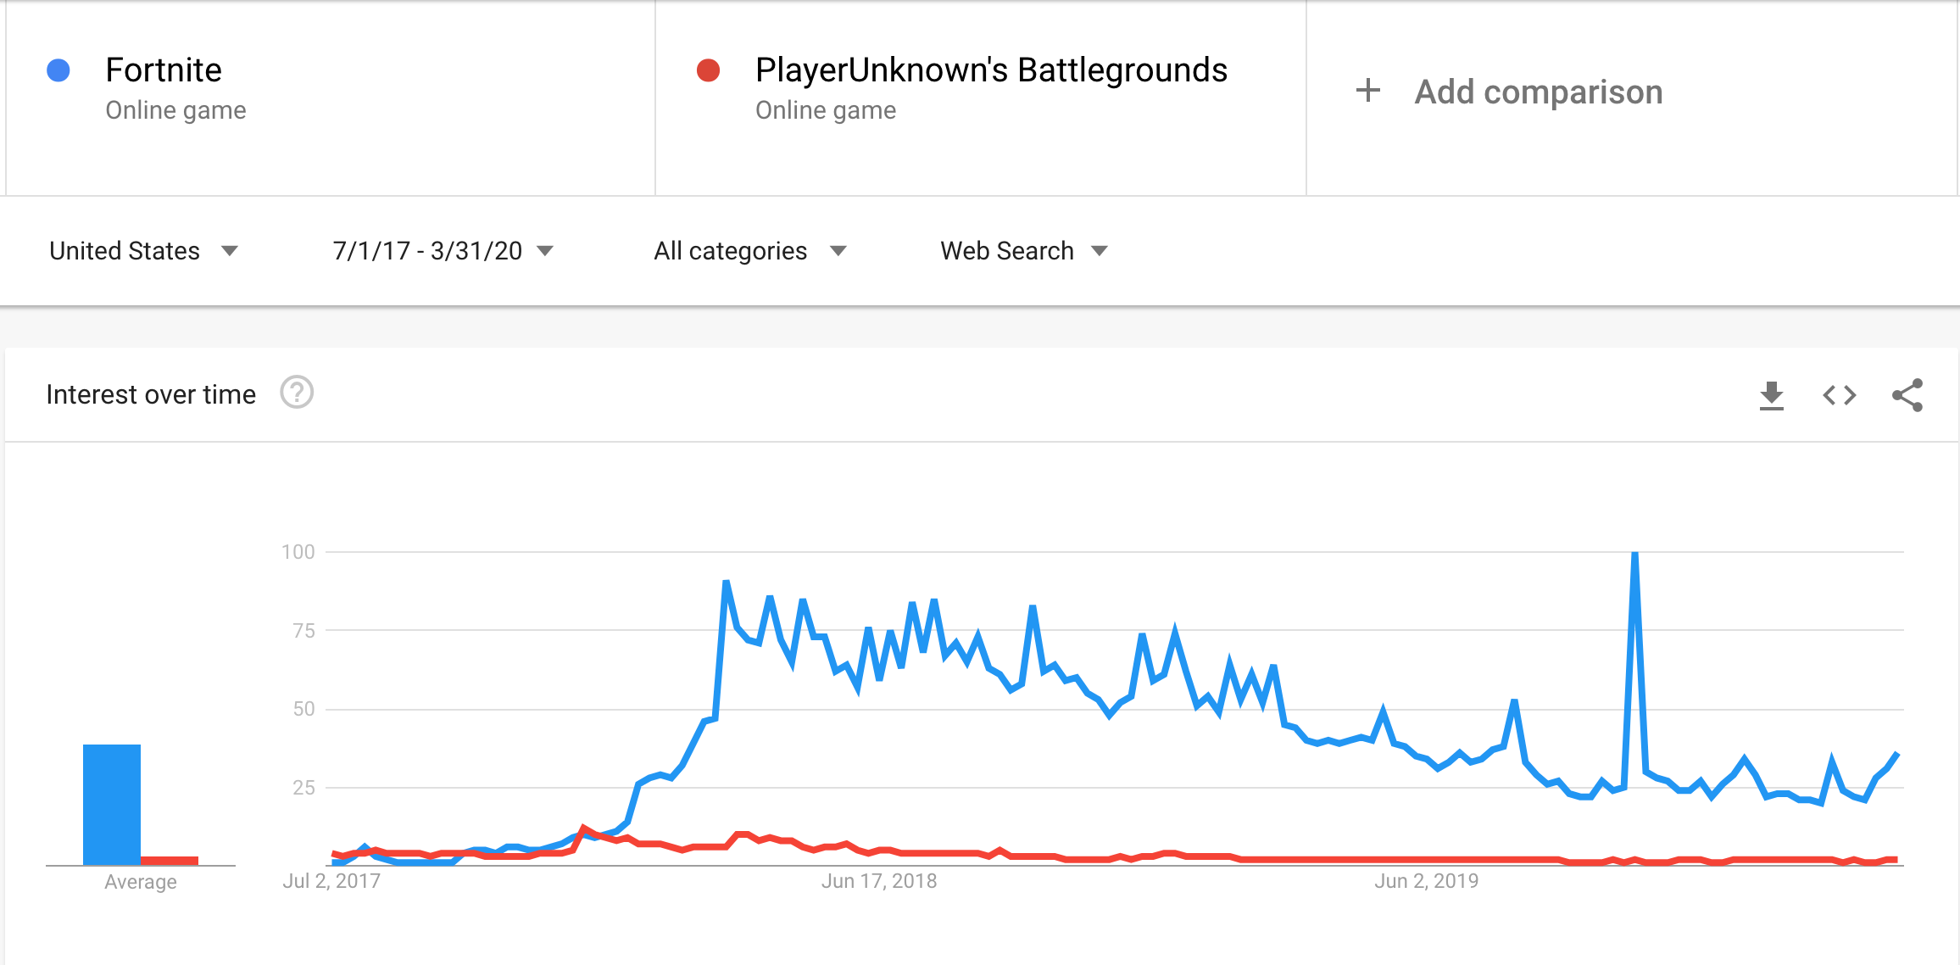Screen dimensions: 1960x965
Task: Click the red dot next to PlayerUnknown's Battlegrounds
Action: (706, 69)
